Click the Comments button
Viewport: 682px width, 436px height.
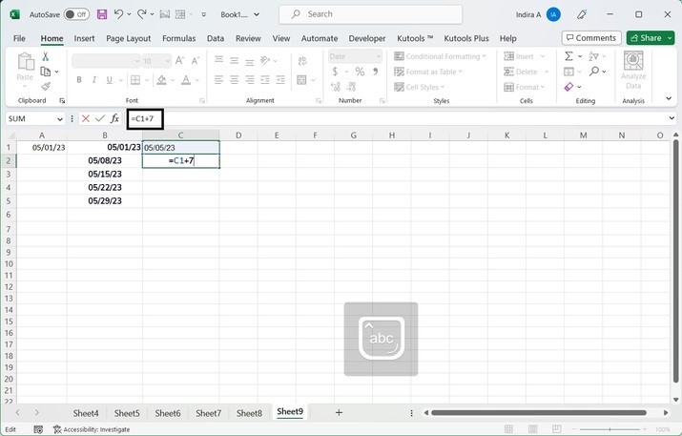click(590, 38)
